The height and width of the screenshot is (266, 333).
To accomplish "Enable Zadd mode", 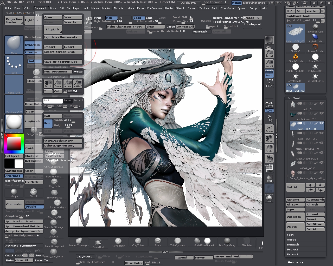I will tap(139, 18).
